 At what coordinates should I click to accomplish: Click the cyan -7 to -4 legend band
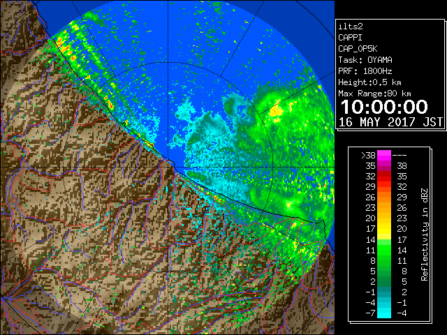click(x=384, y=313)
